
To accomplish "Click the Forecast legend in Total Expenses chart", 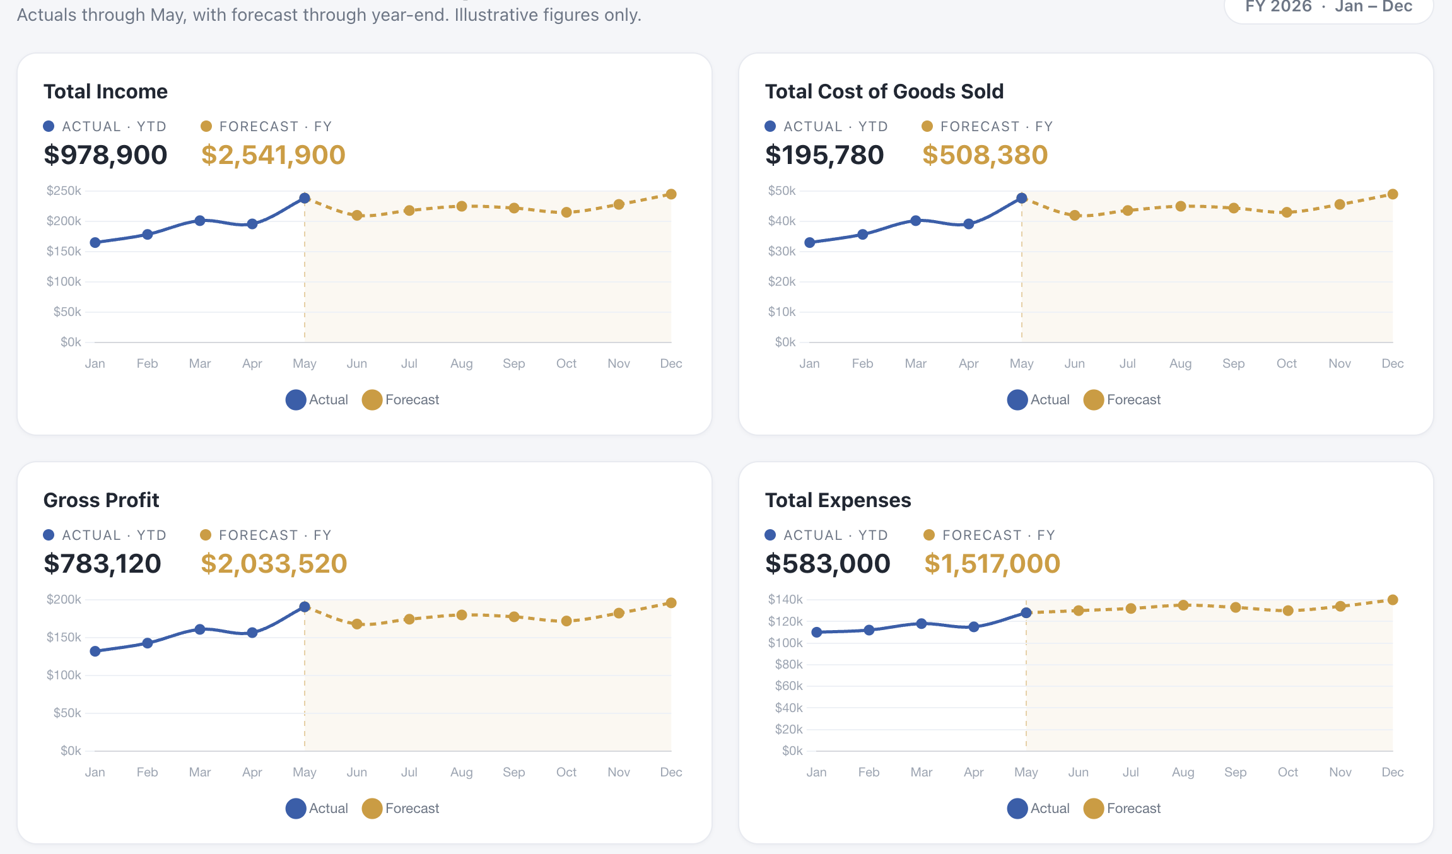I will [1122, 809].
